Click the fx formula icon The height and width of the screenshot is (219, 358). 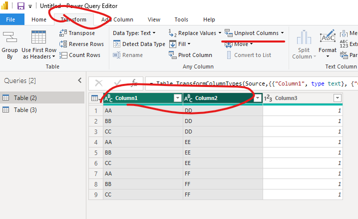pos(134,83)
